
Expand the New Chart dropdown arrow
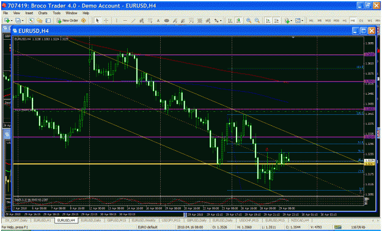(x=12, y=21)
